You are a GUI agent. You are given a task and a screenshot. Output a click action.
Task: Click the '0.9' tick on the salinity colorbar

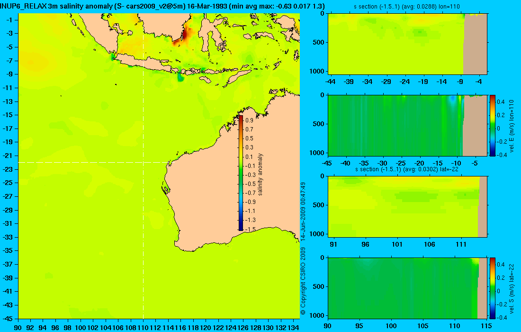[249, 120]
